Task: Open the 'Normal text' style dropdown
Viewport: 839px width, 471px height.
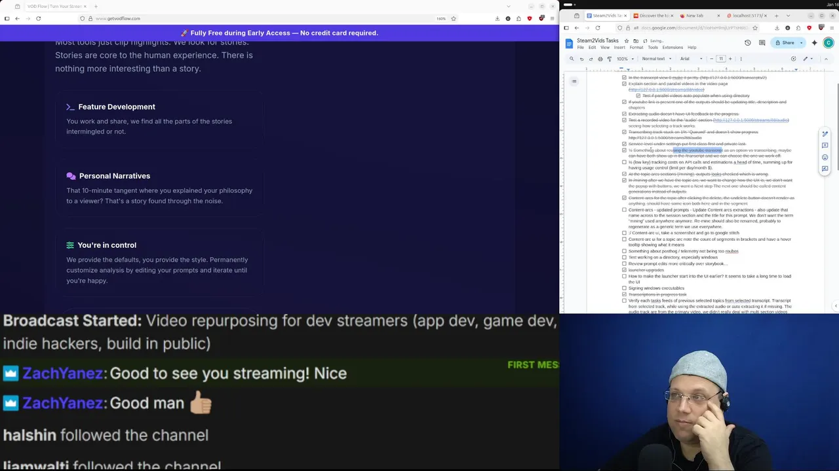Action: point(656,59)
